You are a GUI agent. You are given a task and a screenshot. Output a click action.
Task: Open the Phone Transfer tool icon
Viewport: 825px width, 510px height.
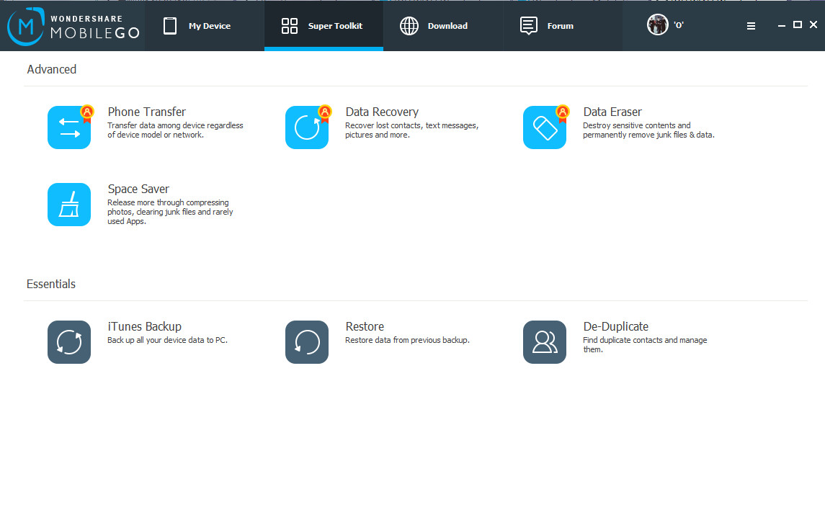(69, 127)
